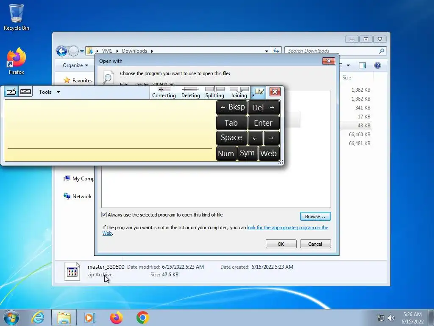The height and width of the screenshot is (326, 434).
Task: Uncheck Always use the selected program
Action: [104, 214]
